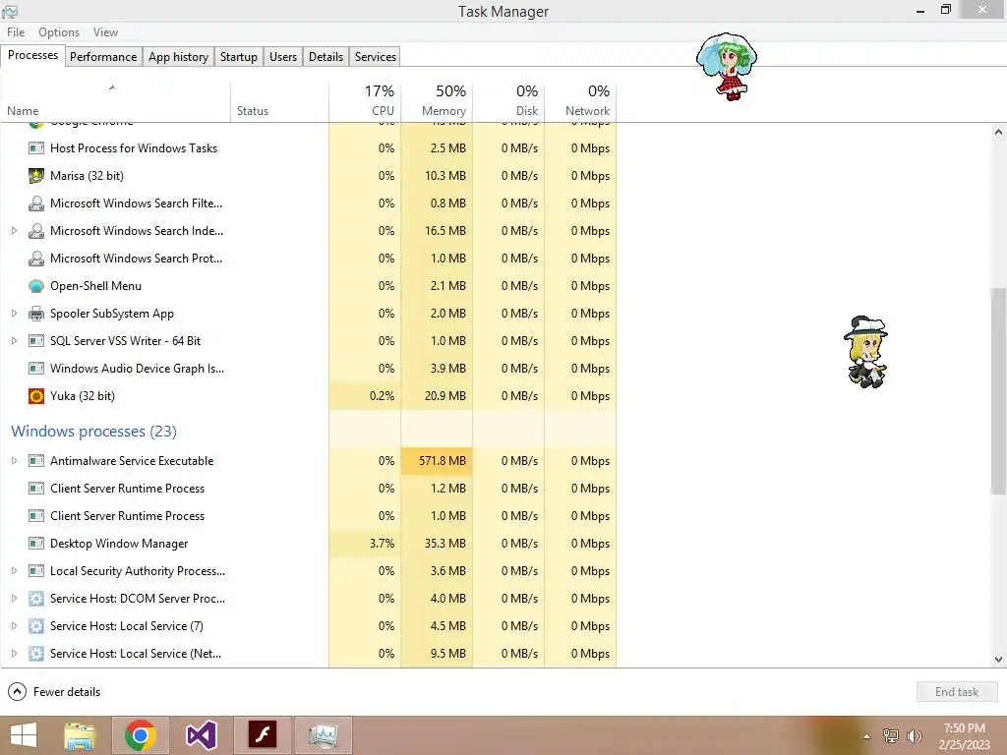Click the Fewer details button
This screenshot has height=755, width=1007.
pyautogui.click(x=55, y=692)
